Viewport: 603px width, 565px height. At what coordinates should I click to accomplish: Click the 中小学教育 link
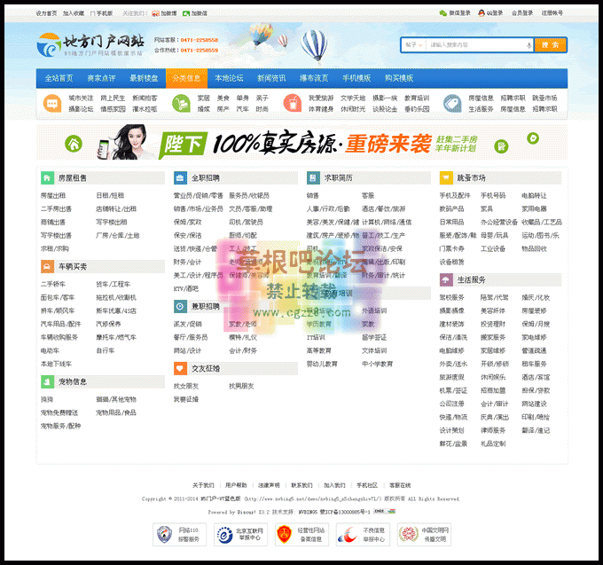click(x=377, y=364)
